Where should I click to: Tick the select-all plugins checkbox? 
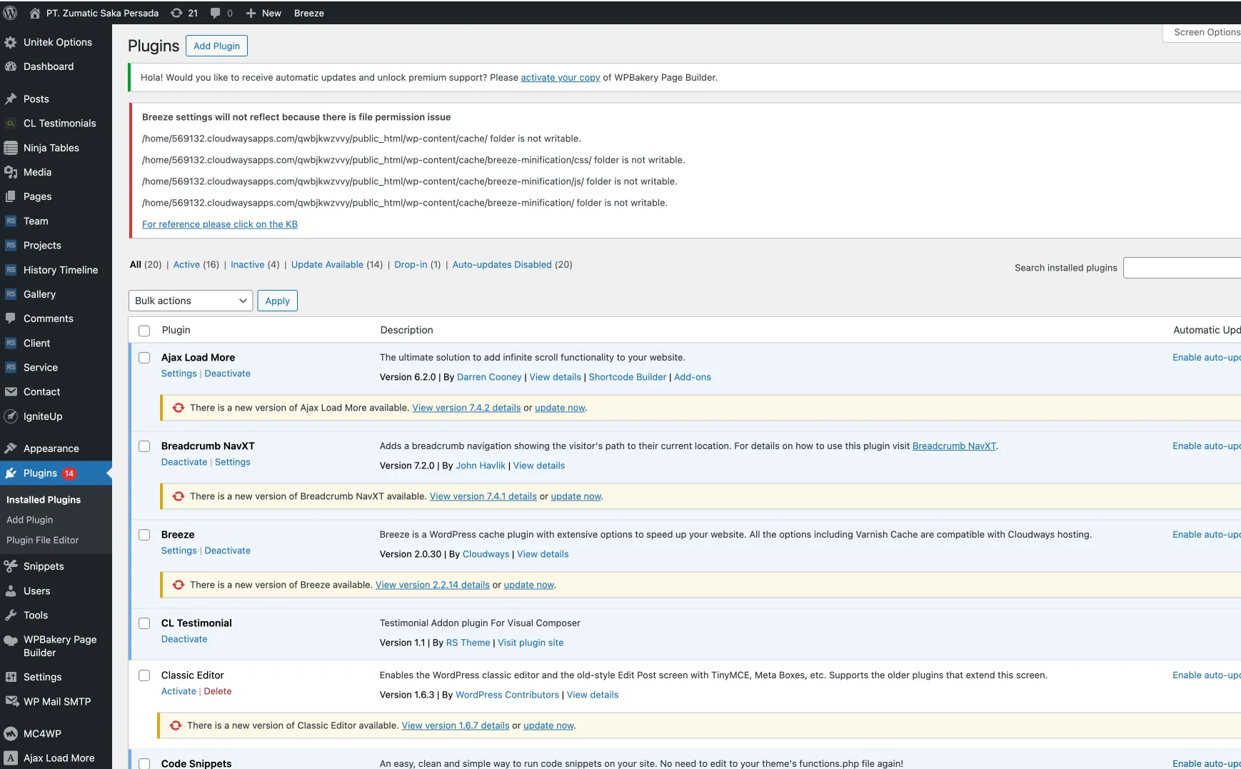click(144, 331)
